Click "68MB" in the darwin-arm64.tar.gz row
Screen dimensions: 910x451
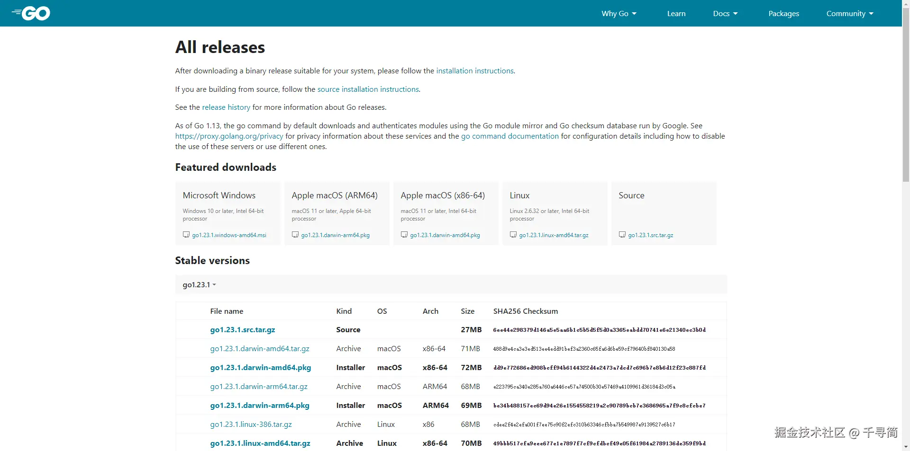coord(471,386)
